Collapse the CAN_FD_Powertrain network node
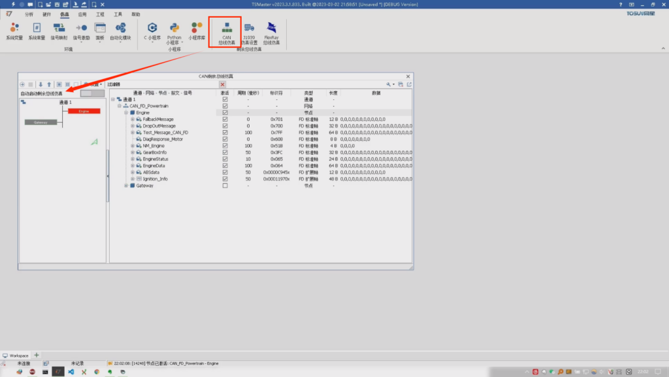 tap(118, 106)
